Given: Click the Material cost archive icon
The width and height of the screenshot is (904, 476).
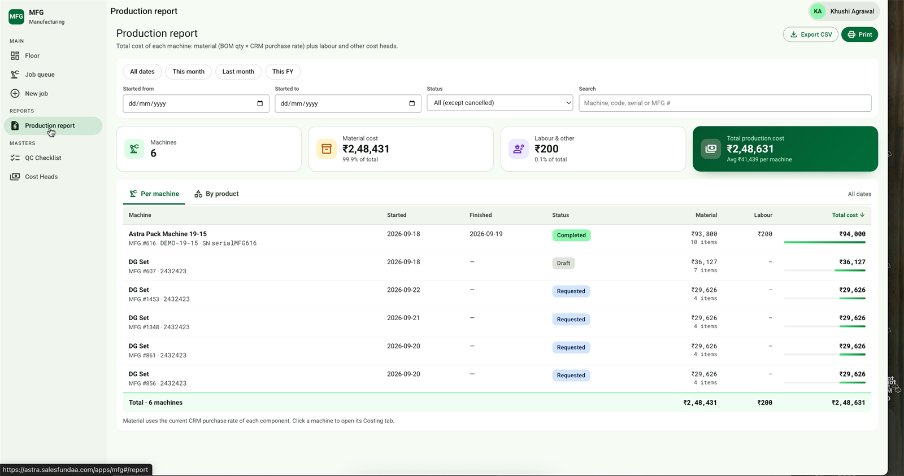Looking at the screenshot, I should [x=327, y=149].
